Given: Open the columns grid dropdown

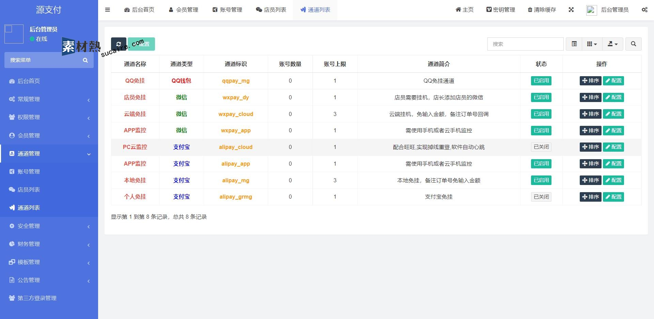Looking at the screenshot, I should 592,44.
